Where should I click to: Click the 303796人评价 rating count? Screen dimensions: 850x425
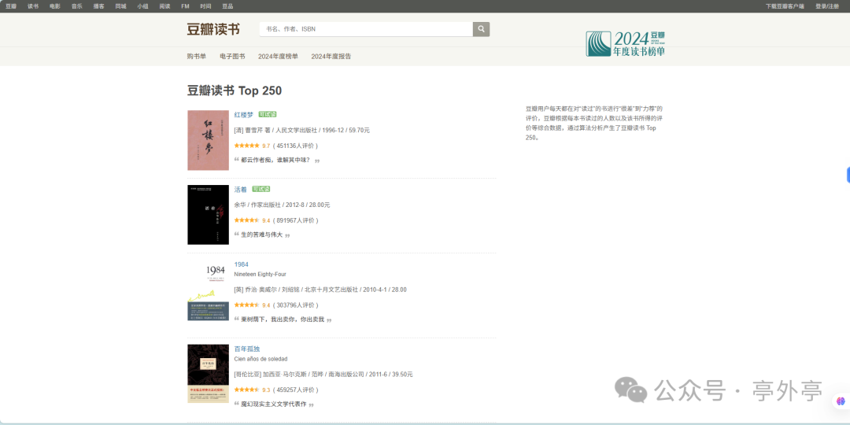pos(295,305)
